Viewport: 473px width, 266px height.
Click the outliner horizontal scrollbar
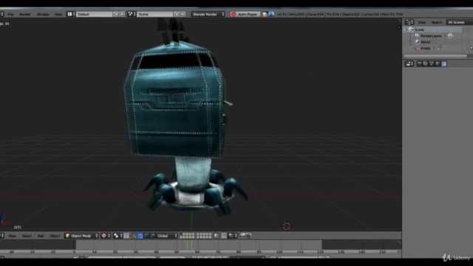(435, 56)
